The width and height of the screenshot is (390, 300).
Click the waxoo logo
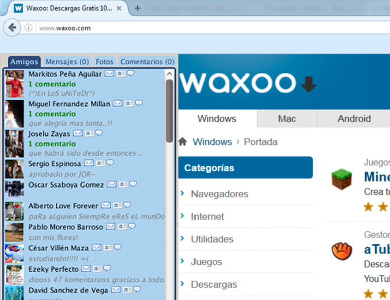coord(248,83)
